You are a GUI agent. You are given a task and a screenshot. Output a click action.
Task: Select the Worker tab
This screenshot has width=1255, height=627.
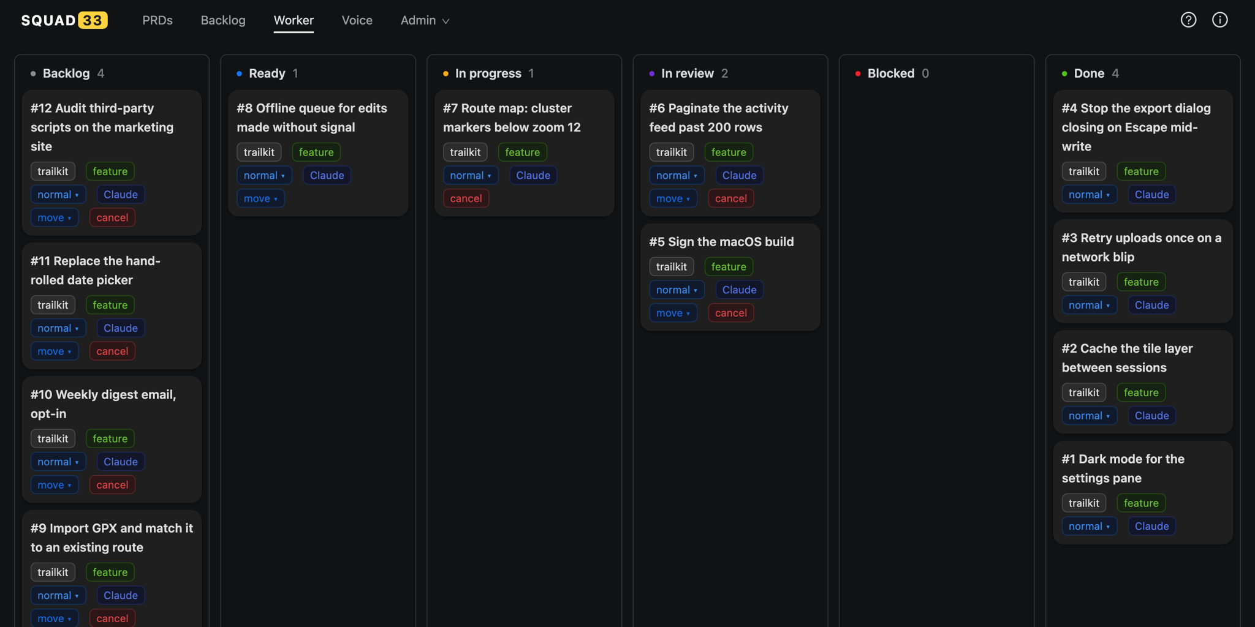(x=294, y=20)
